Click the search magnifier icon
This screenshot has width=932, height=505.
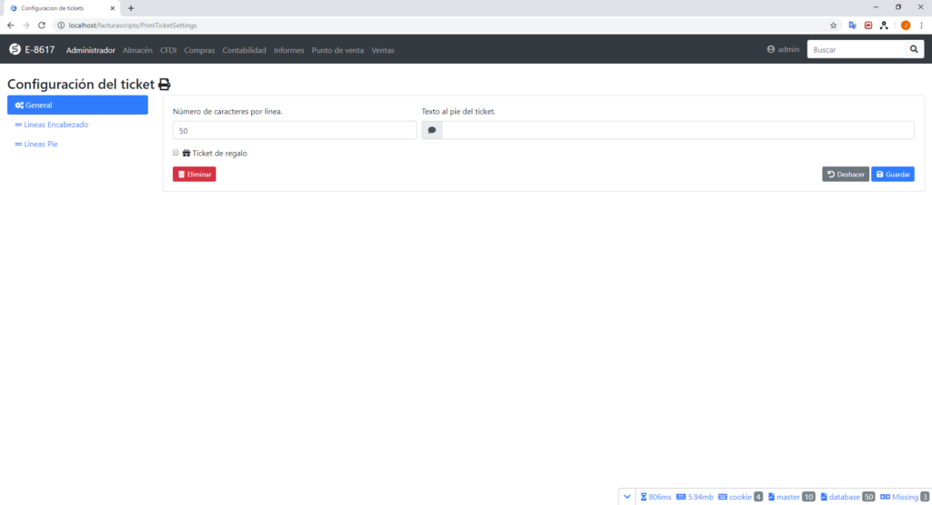914,49
